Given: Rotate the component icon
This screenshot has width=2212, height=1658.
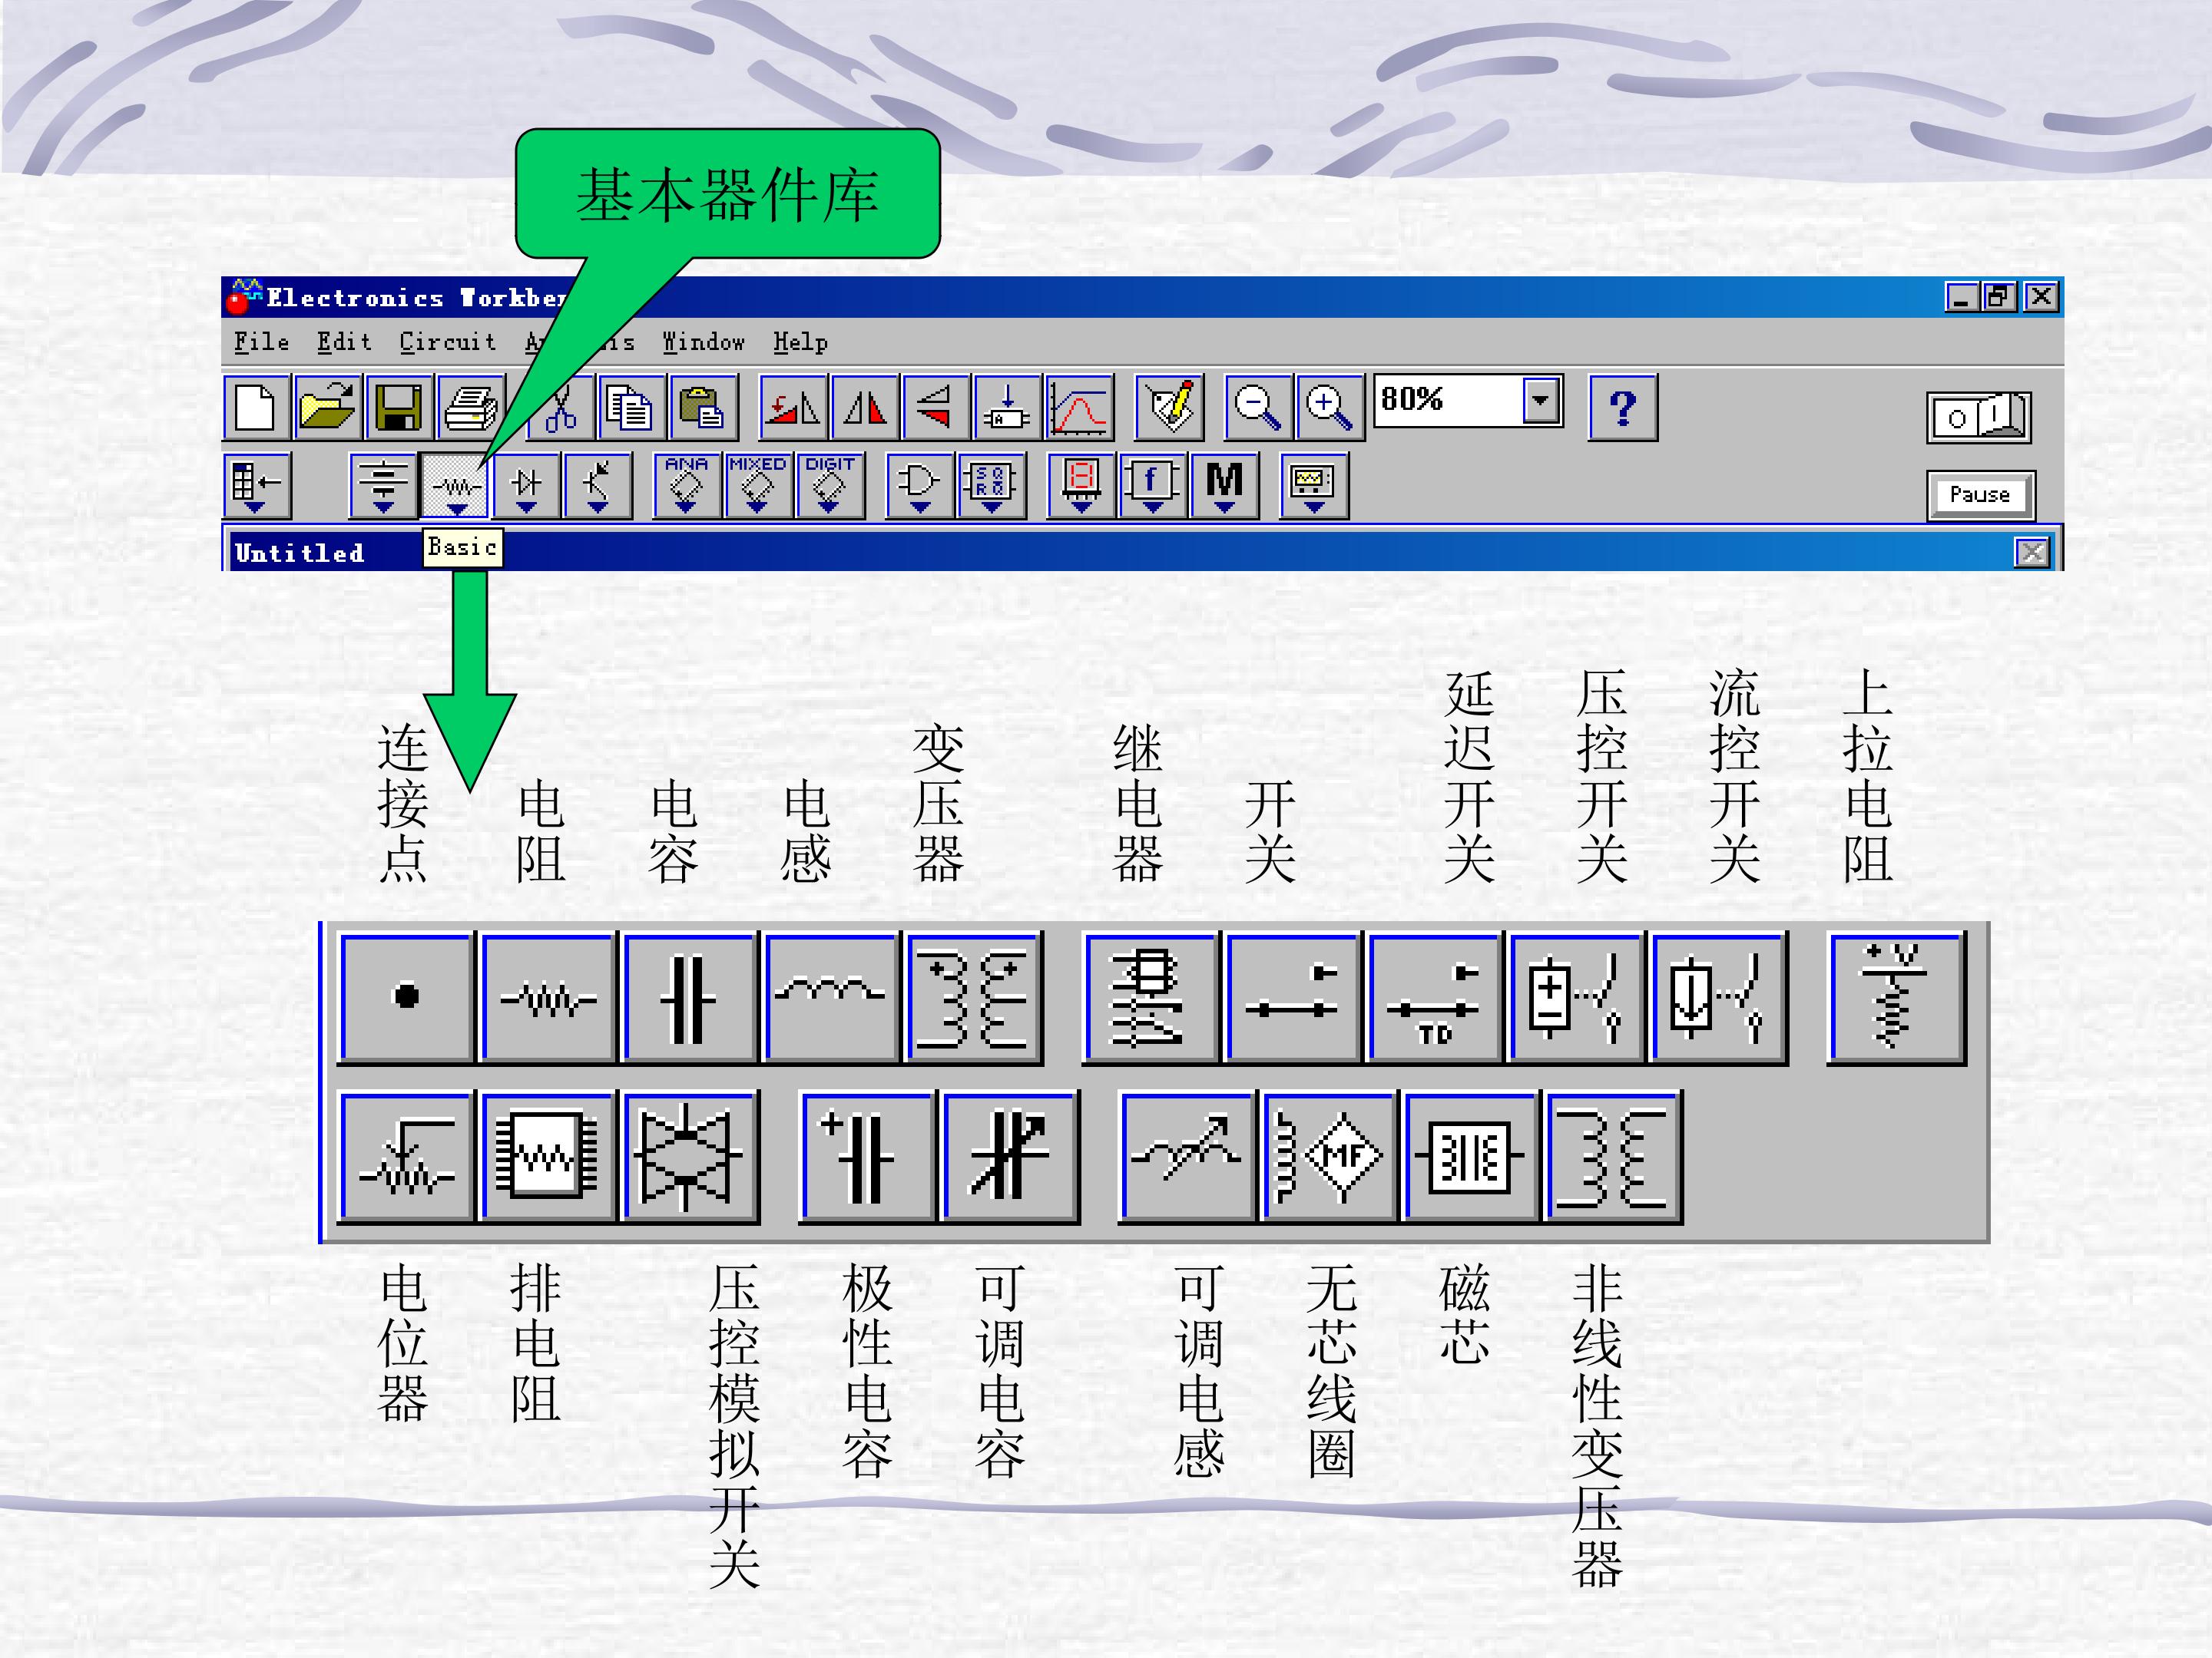Looking at the screenshot, I should (793, 408).
